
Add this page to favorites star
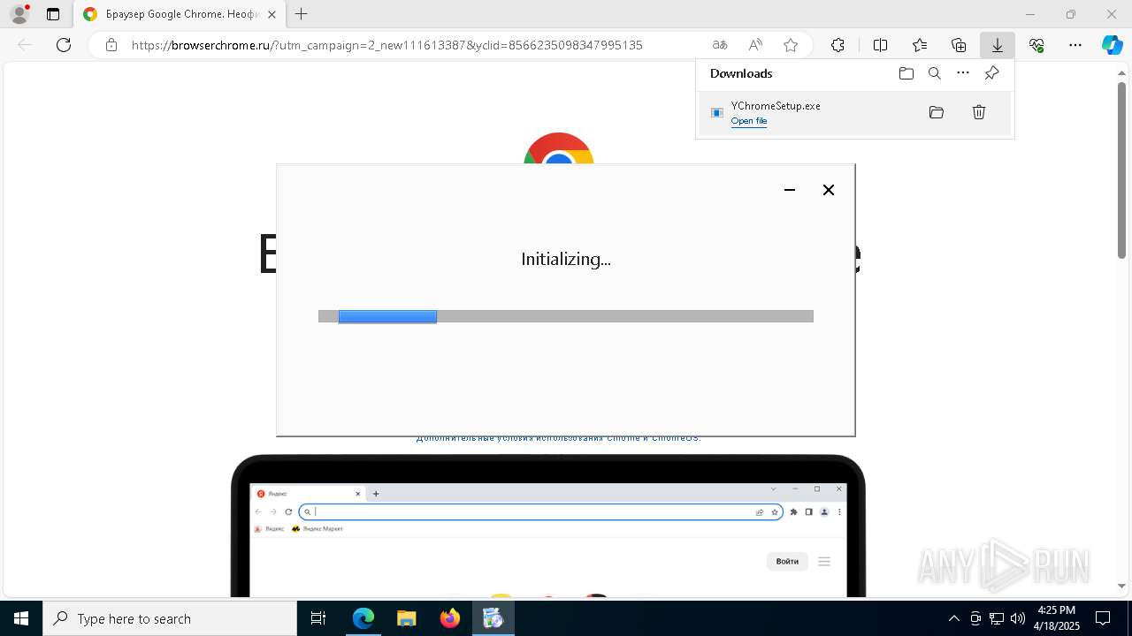tap(791, 45)
